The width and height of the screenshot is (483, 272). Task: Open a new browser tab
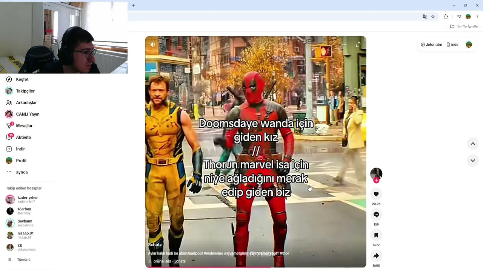pos(133,5)
